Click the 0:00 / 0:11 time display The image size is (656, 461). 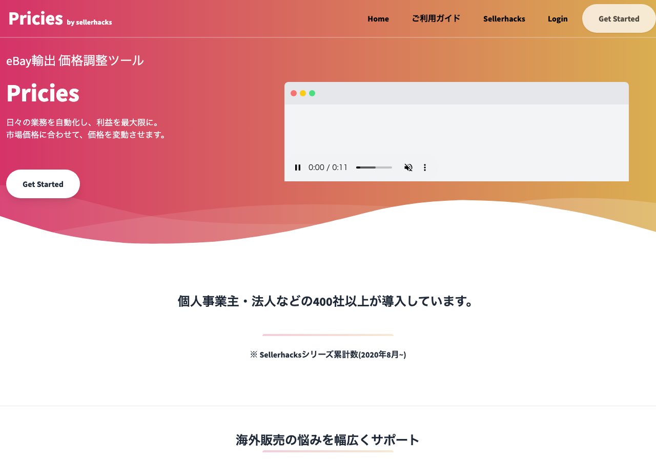point(328,167)
